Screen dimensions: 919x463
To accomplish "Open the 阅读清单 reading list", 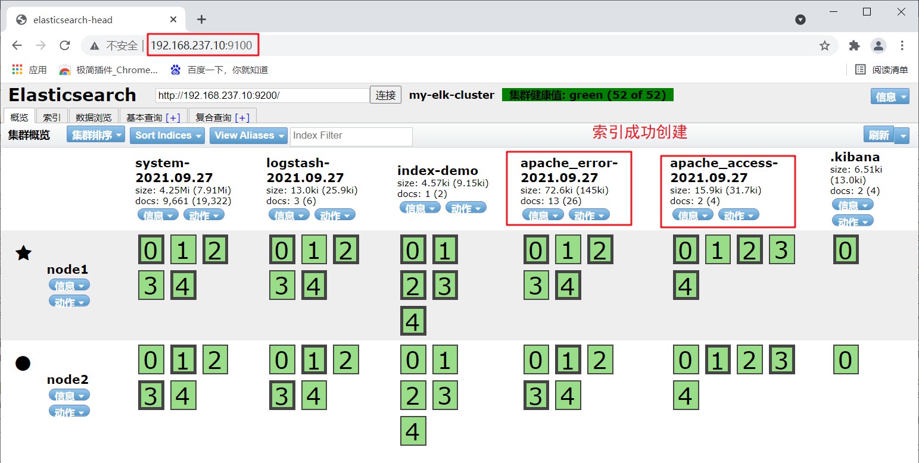I will click(881, 70).
